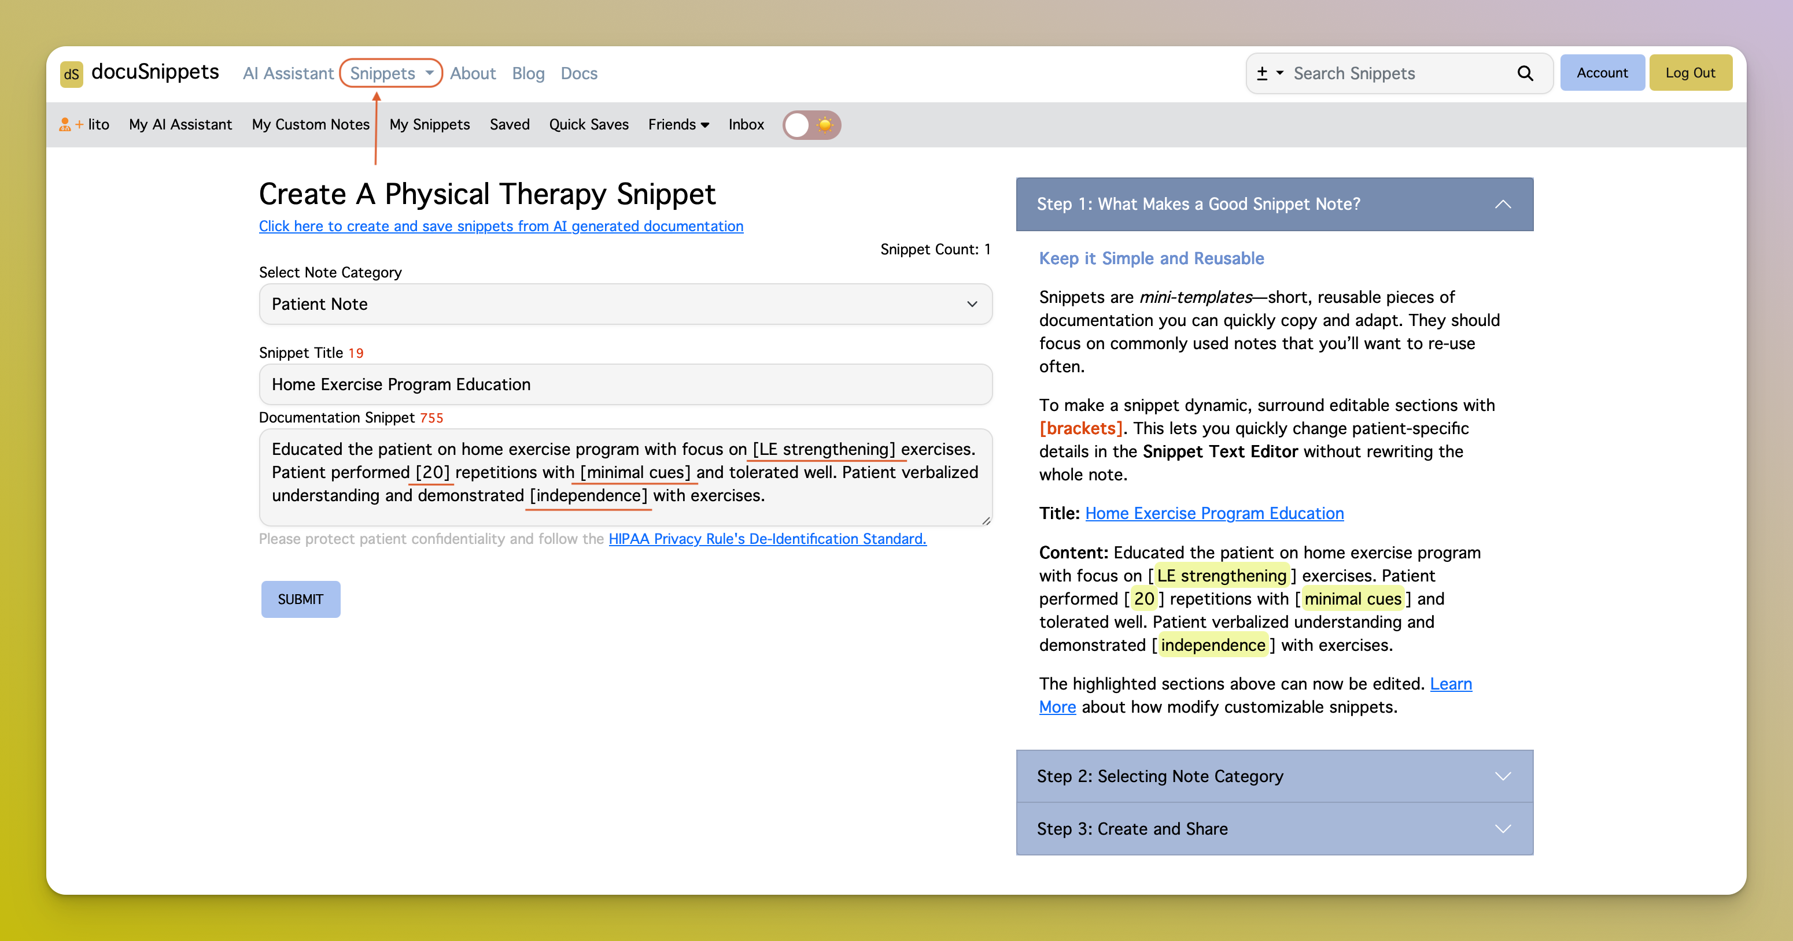Toggle the dark/light mode switch
1793x941 pixels.
point(811,124)
